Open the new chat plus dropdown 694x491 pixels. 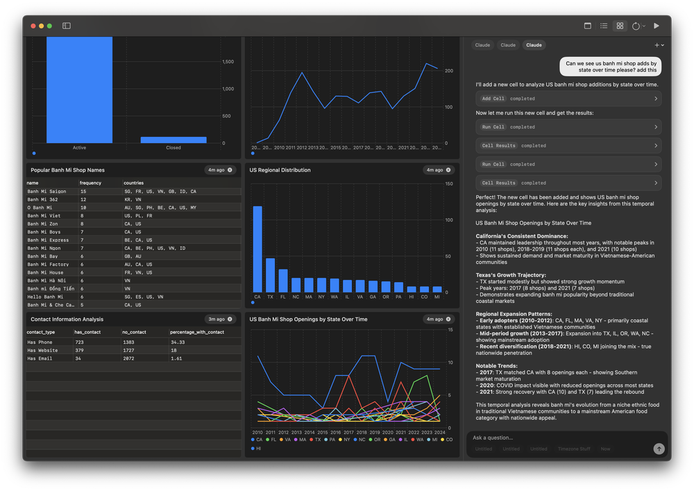(x=659, y=45)
